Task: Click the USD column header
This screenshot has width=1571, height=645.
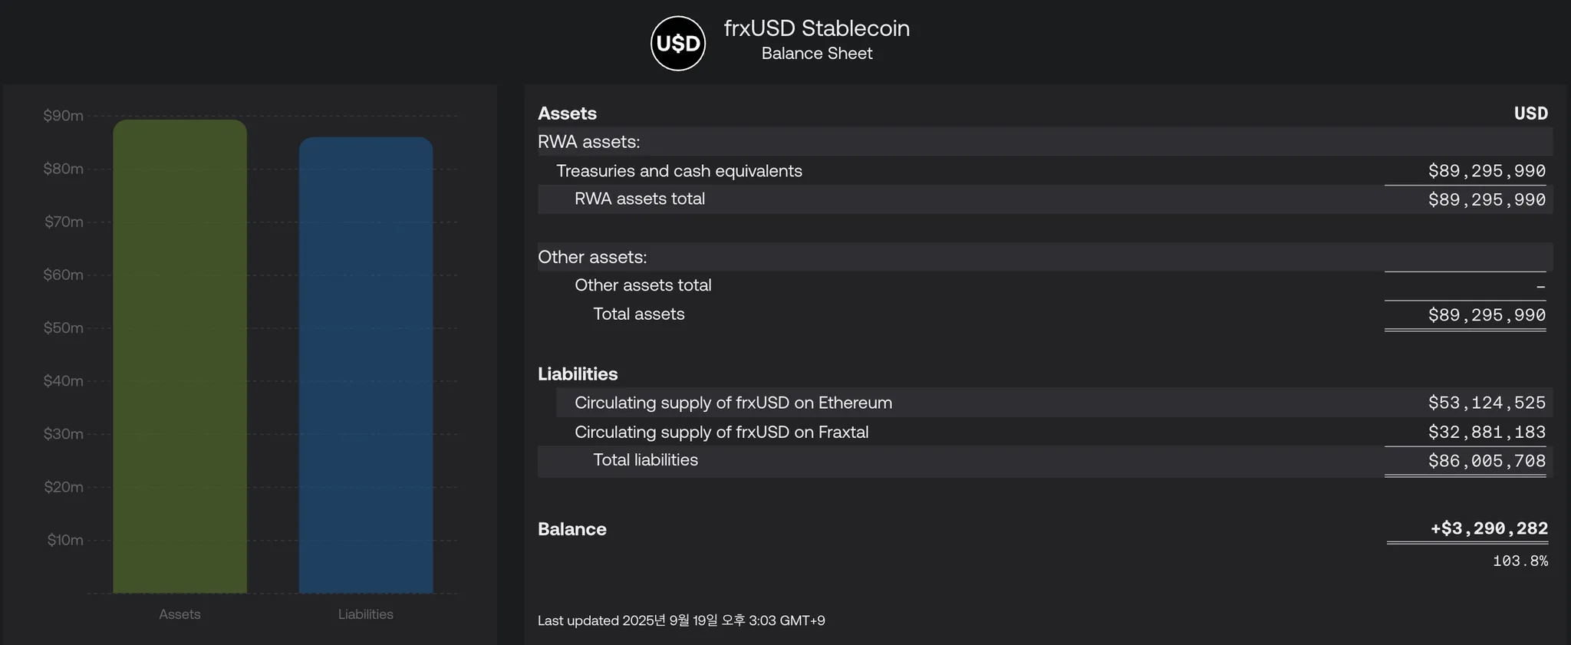Action: (x=1530, y=114)
